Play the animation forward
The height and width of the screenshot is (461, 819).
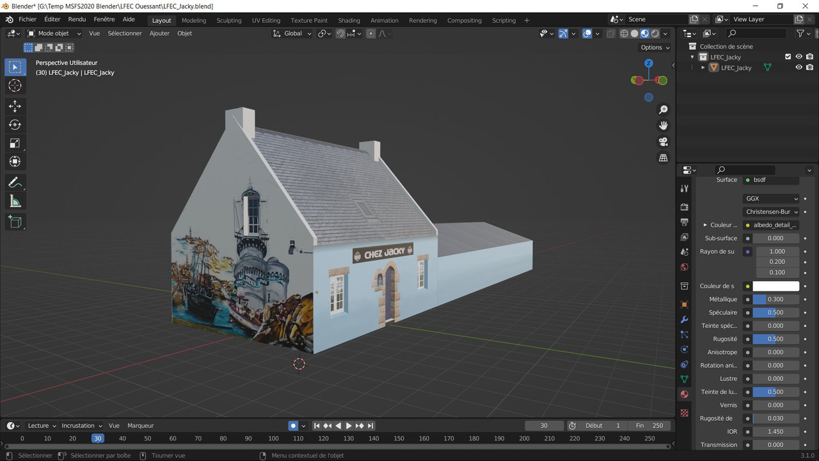click(349, 426)
